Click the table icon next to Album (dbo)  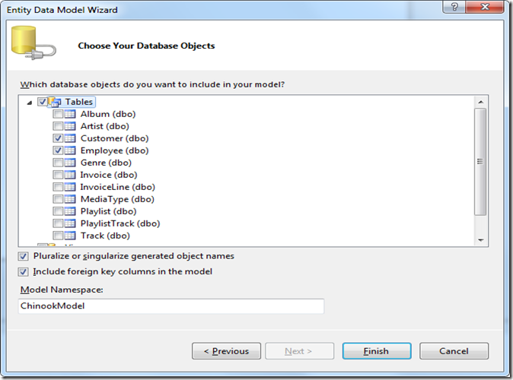coord(72,114)
